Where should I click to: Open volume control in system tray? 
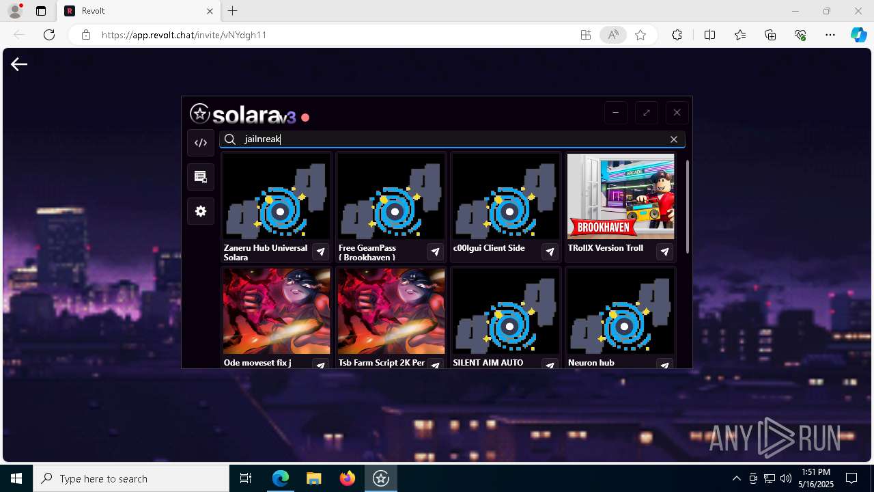click(x=786, y=478)
